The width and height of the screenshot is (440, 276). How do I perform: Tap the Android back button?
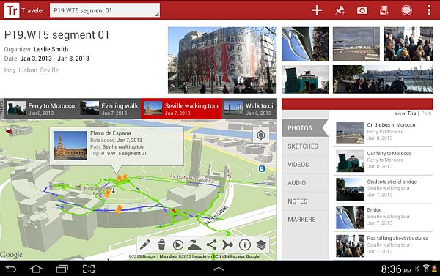11,269
